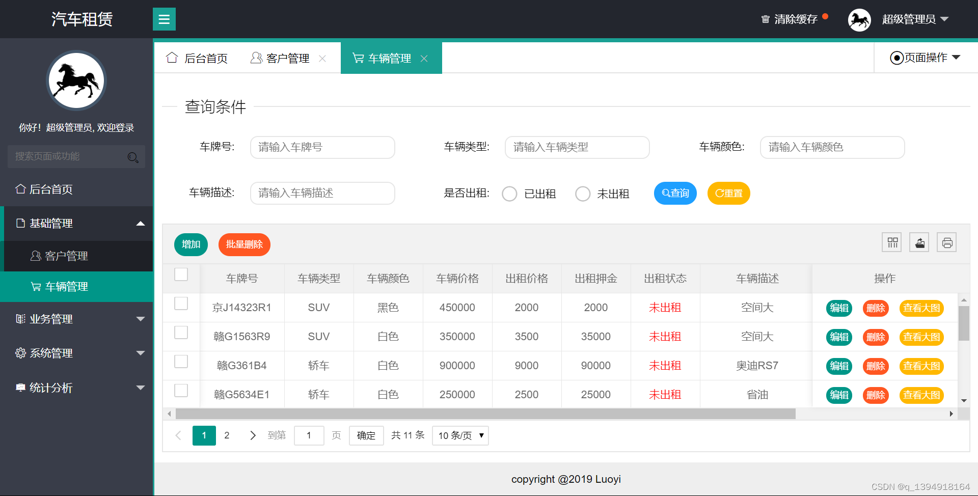
Task: Check the select-all checkbox in table header
Action: point(181,274)
